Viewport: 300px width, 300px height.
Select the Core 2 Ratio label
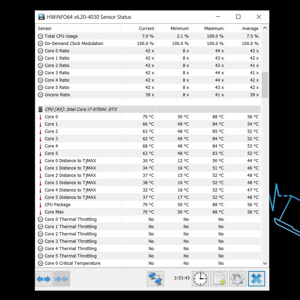(57, 66)
